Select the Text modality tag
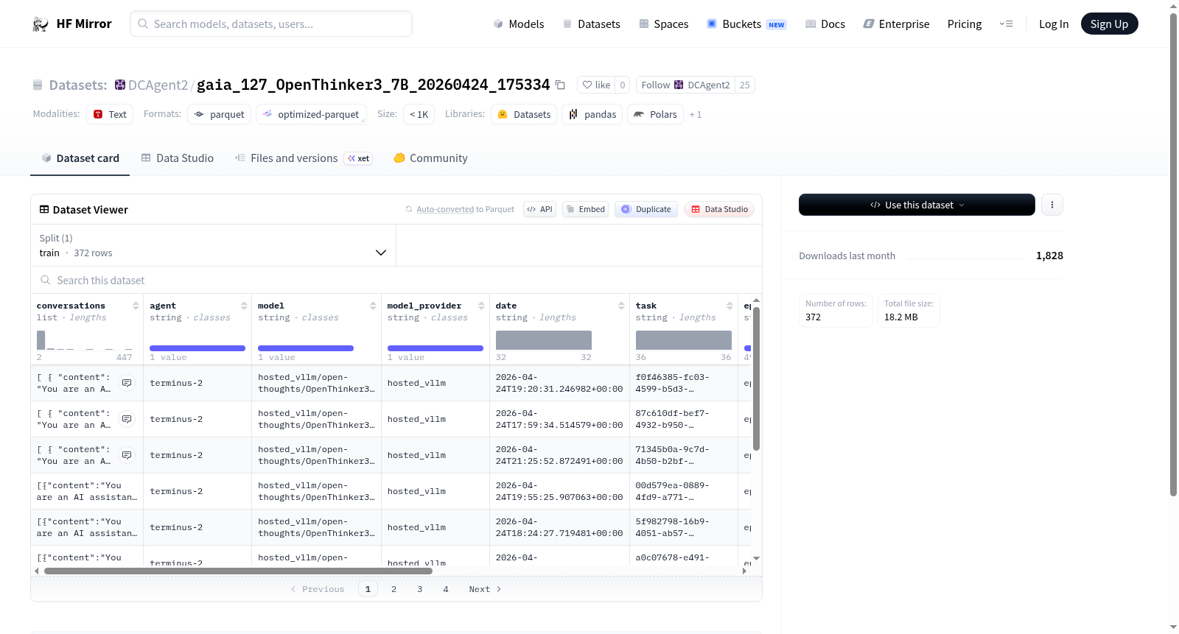Screen dimensions: 1179x634 [110, 114]
